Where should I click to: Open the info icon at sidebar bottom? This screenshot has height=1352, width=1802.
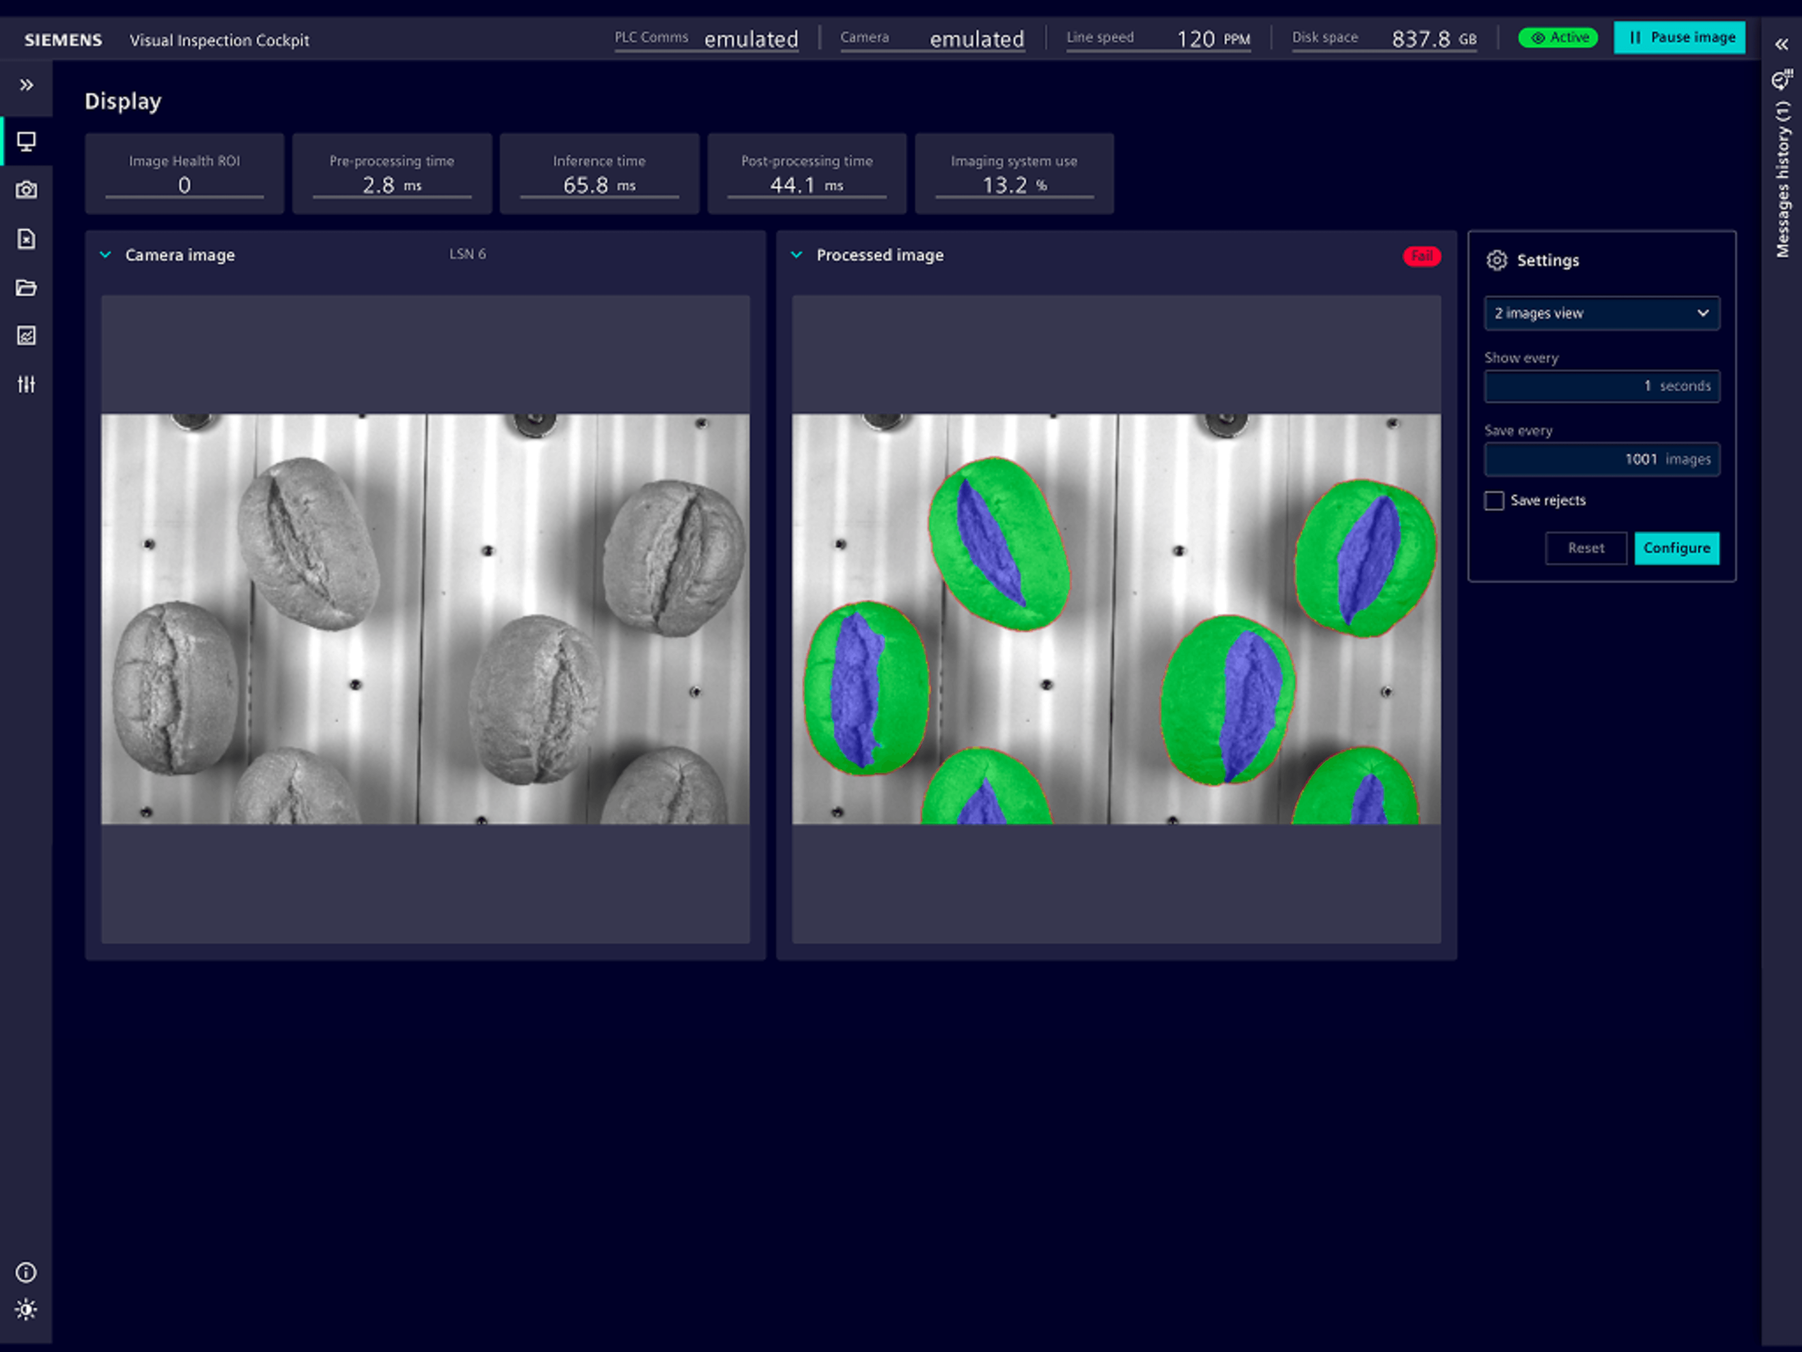26,1272
